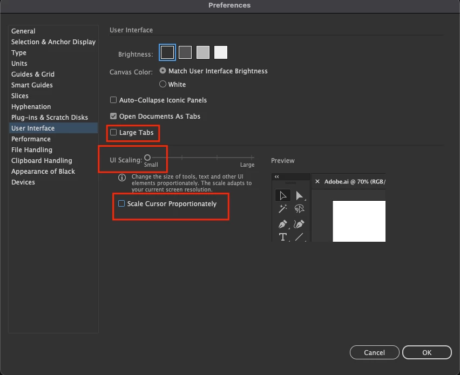Click the UI Scaling slider handle

(147, 158)
